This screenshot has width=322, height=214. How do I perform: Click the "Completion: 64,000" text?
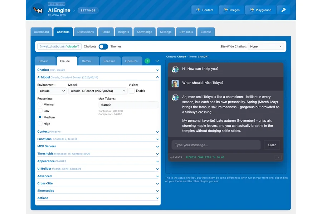110,114
